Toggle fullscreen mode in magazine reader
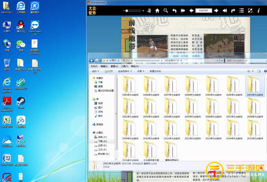267x182 pixels. pos(250,11)
